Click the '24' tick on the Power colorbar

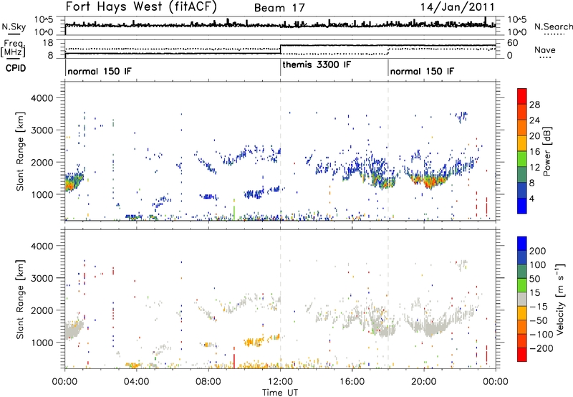point(534,120)
